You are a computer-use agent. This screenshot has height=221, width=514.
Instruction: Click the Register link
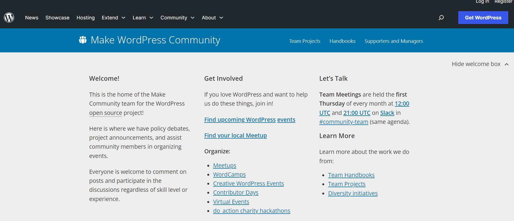point(503,2)
